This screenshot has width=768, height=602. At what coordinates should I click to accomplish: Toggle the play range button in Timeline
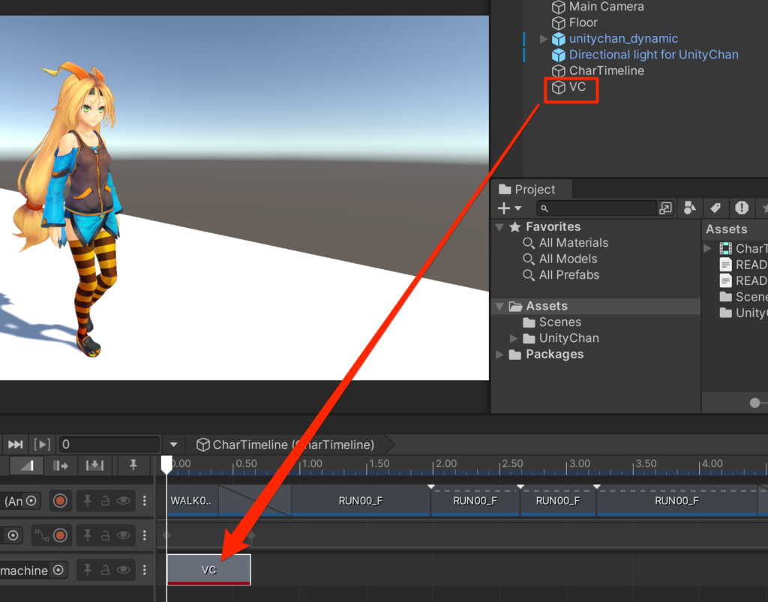point(42,445)
